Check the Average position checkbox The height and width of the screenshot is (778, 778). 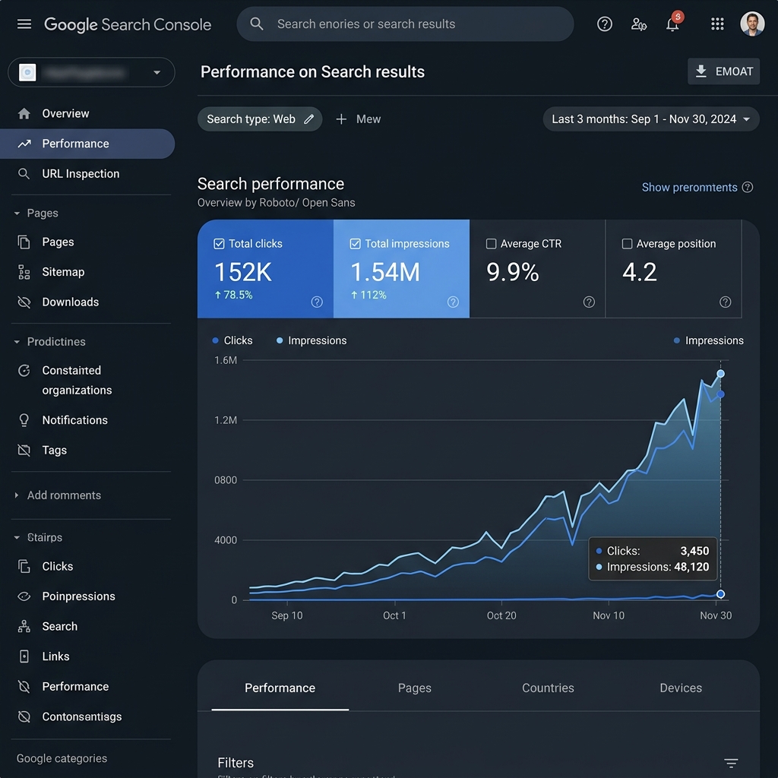click(x=627, y=244)
